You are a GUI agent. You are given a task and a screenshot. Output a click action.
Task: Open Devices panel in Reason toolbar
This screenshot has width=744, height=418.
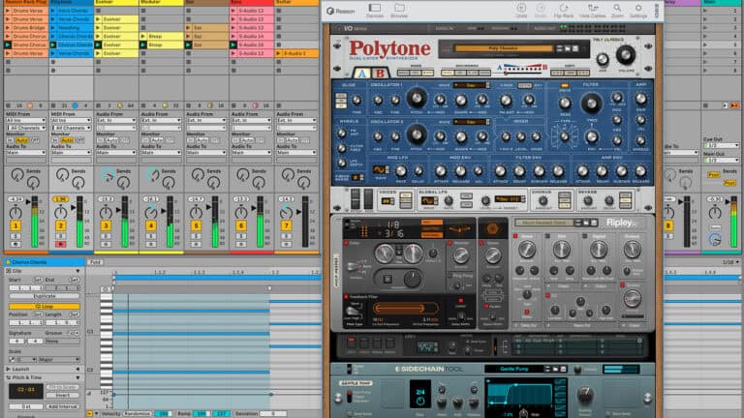point(374,11)
